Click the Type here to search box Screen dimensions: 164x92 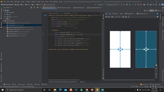pos(23,90)
